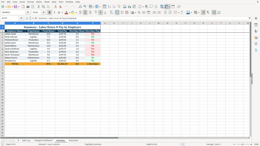Click zoom out minus button
This screenshot has height=146, width=260.
coord(234,144)
